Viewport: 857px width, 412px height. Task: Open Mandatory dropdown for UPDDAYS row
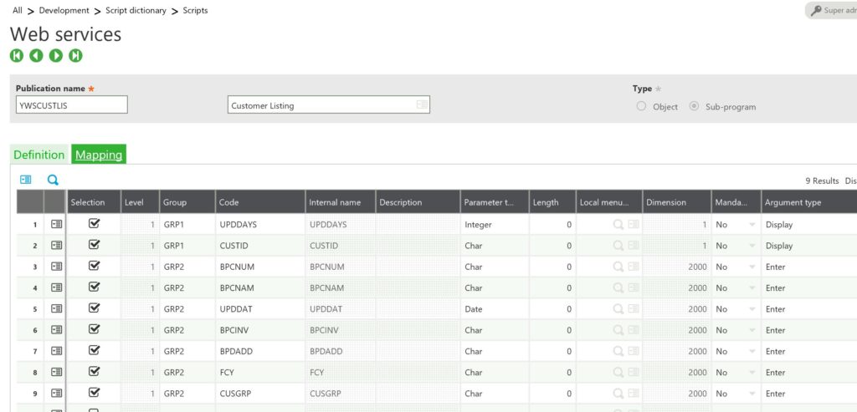pyautogui.click(x=752, y=225)
